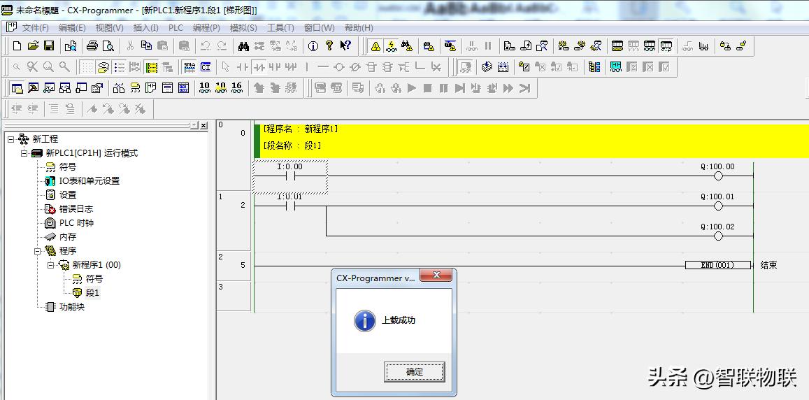Open the SMA mnemonics view icon
Screen dimensions: 809x400
pyautogui.click(x=189, y=67)
